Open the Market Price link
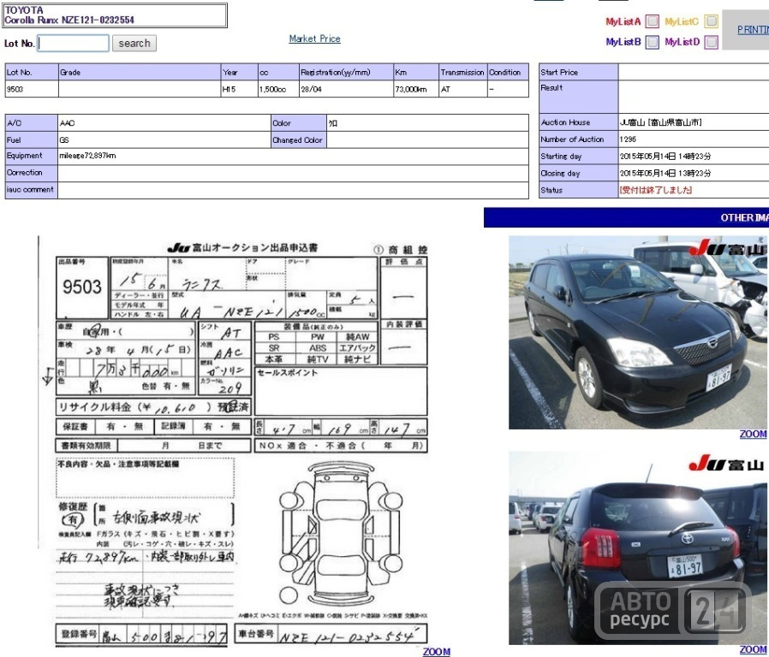This screenshot has height=657, width=769. [x=314, y=38]
